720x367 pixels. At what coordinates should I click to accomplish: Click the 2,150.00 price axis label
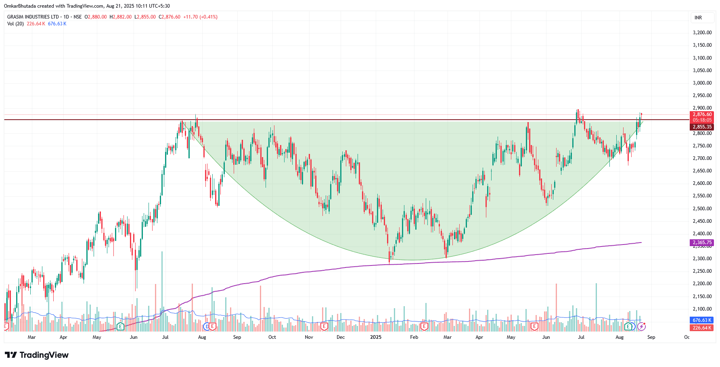[702, 297]
